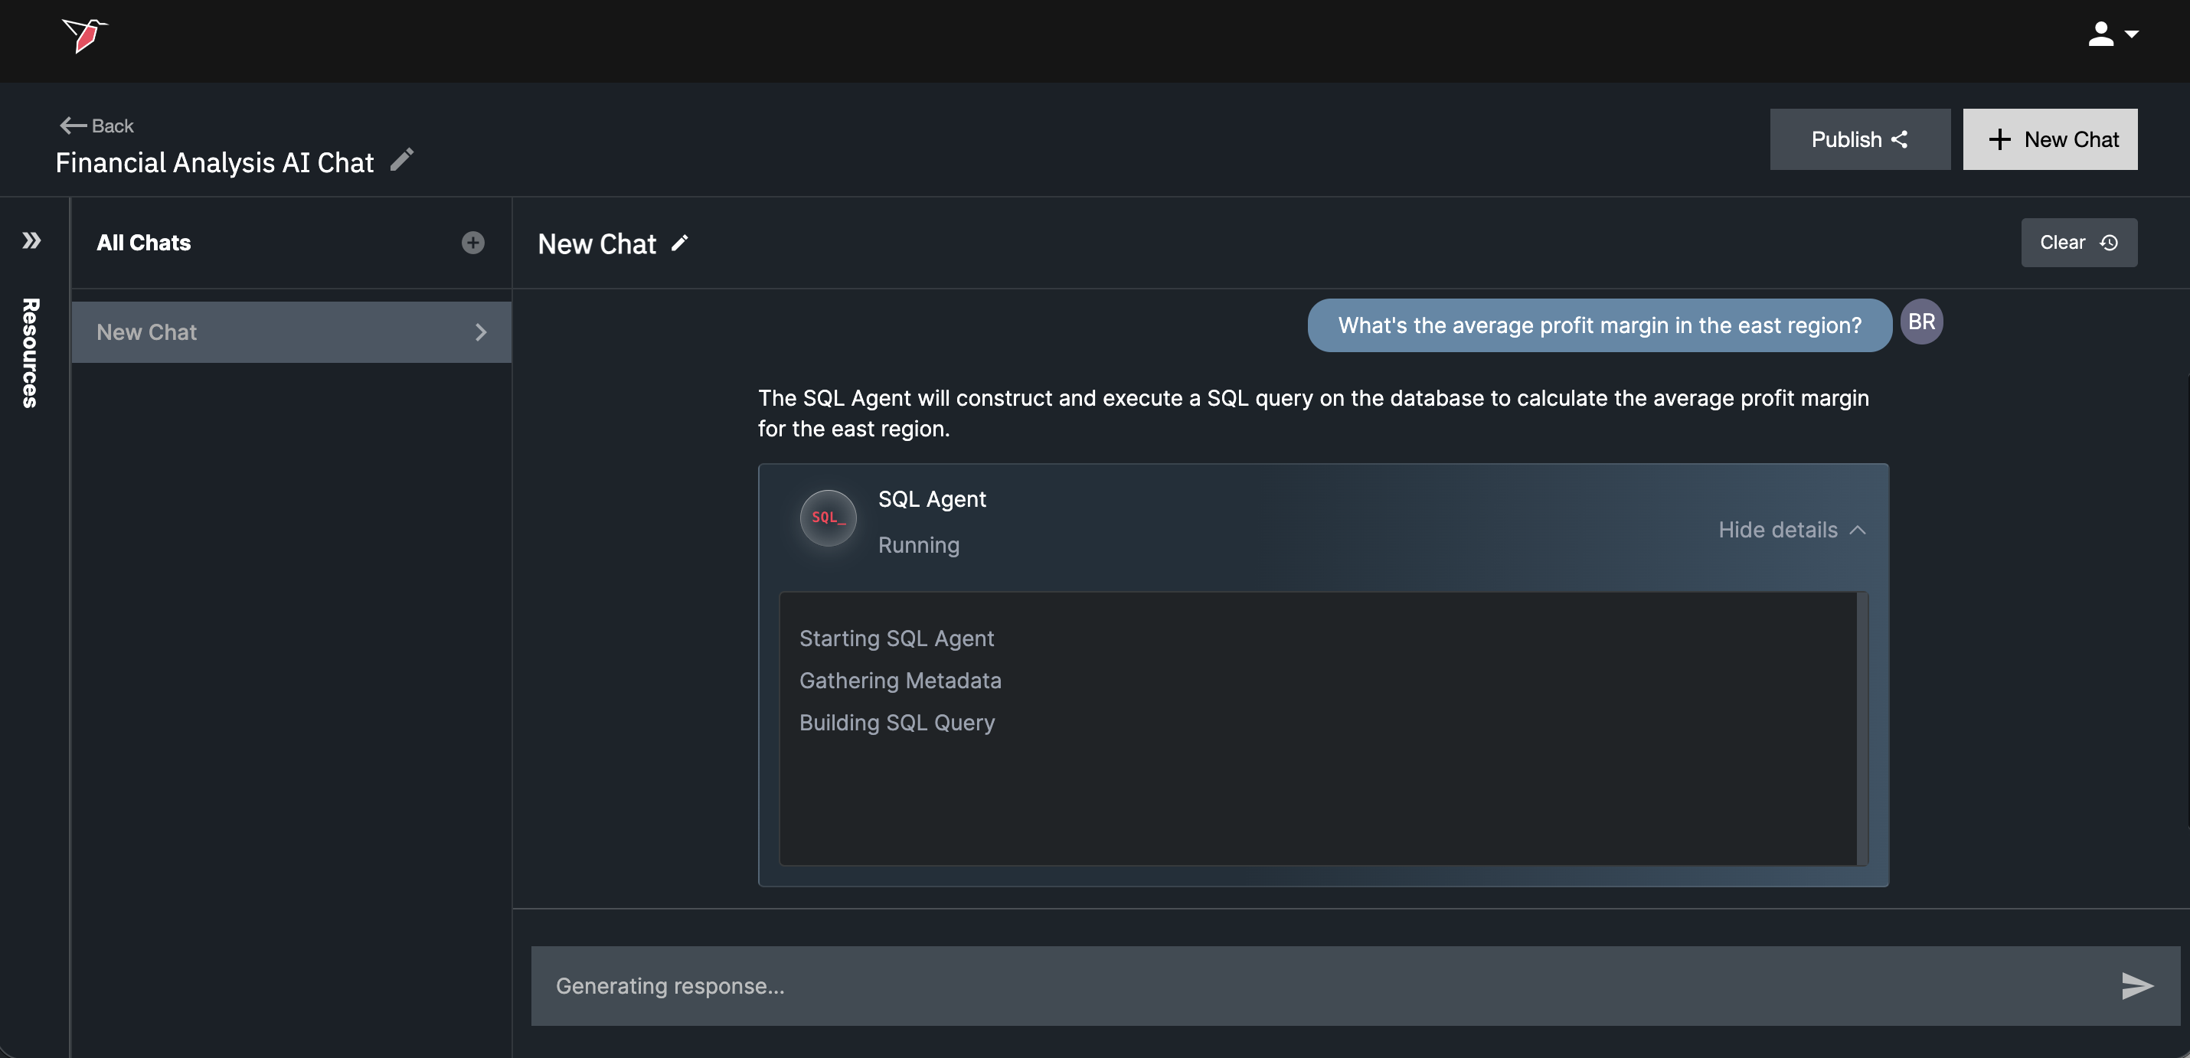The width and height of the screenshot is (2190, 1058).
Task: Click the Generating response message field
Action: point(1318,986)
